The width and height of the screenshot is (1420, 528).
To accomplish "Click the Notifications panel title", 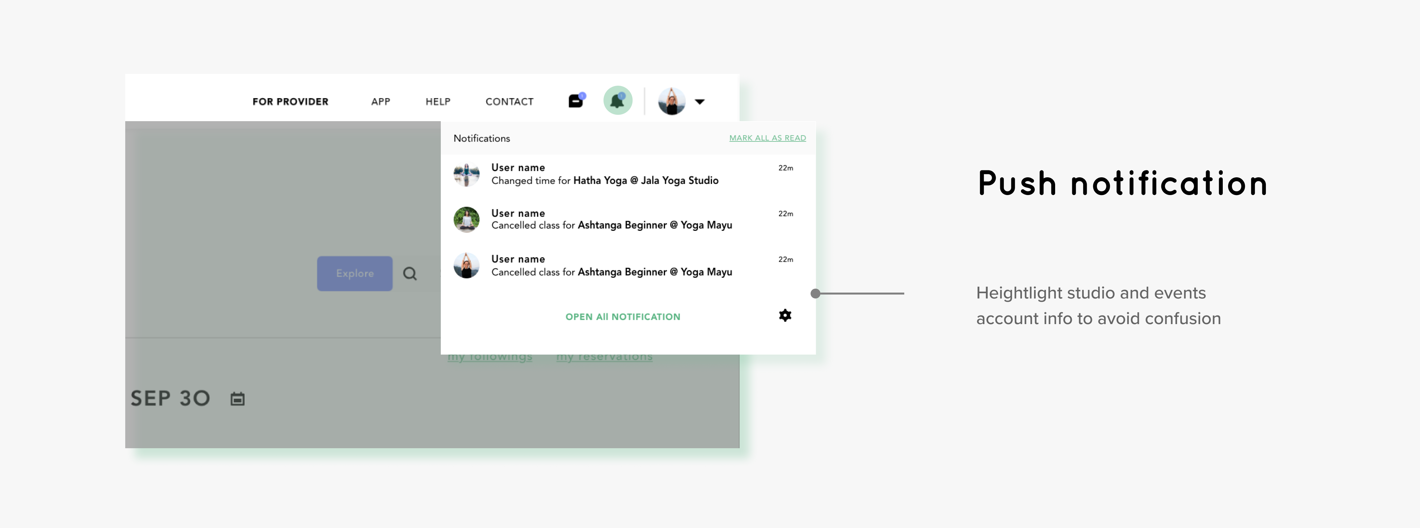I will (482, 139).
